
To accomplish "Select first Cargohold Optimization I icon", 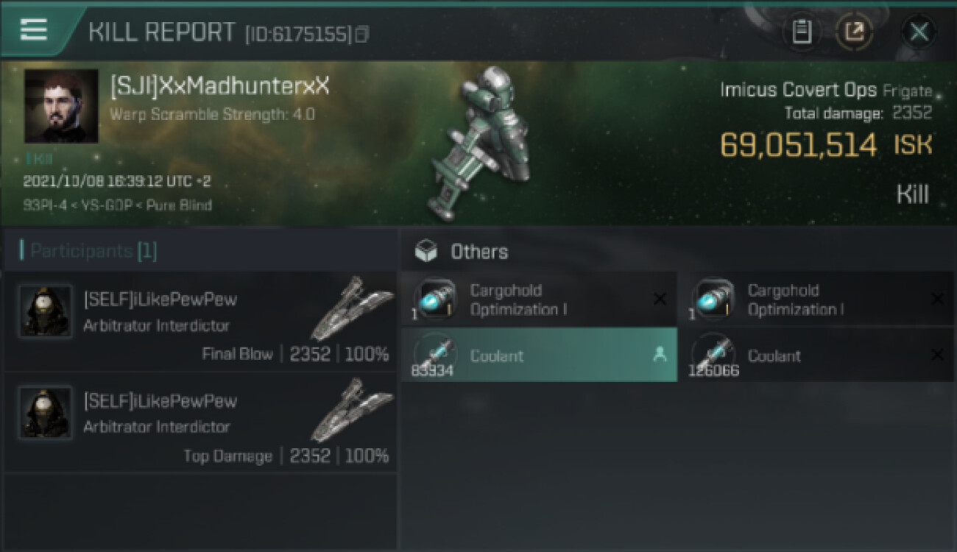I will [x=434, y=299].
